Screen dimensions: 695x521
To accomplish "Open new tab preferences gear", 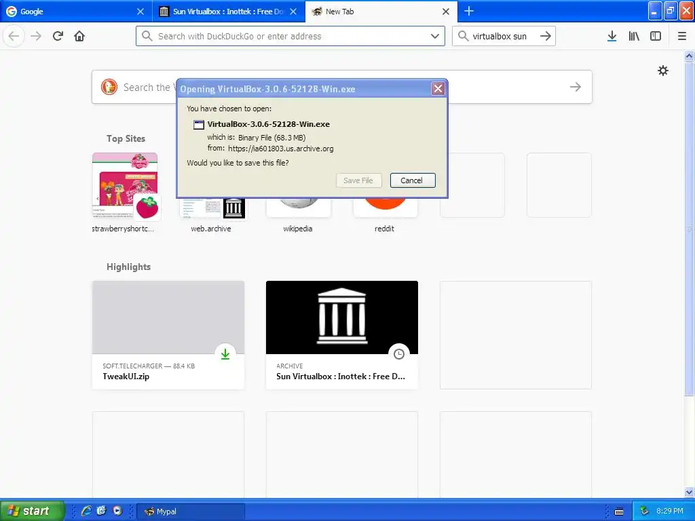I will coord(662,71).
